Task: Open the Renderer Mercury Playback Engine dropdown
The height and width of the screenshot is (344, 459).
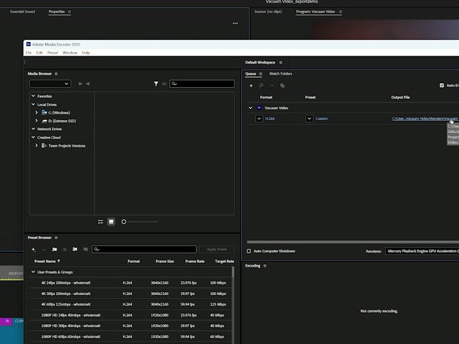Action: pos(422,251)
